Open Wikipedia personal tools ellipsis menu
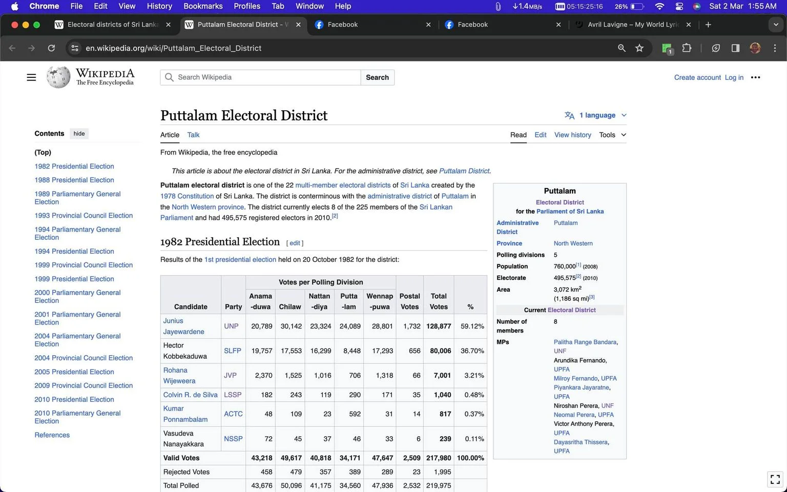The width and height of the screenshot is (787, 492). 755,77
